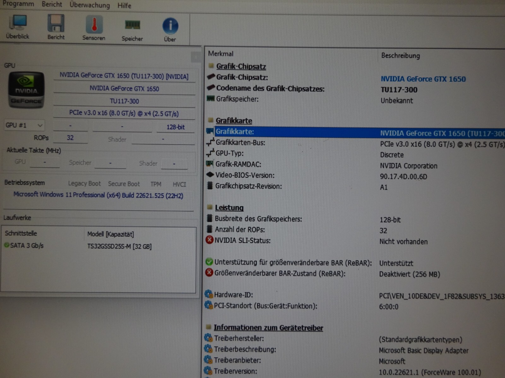The width and height of the screenshot is (505, 378).
Task: Click the Treiberanbieter gear icon
Action: [208, 360]
